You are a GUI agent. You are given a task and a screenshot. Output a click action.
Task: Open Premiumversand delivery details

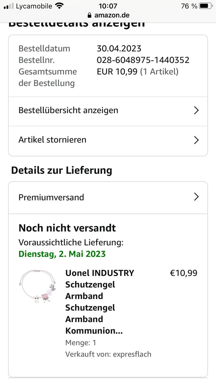pos(51,197)
